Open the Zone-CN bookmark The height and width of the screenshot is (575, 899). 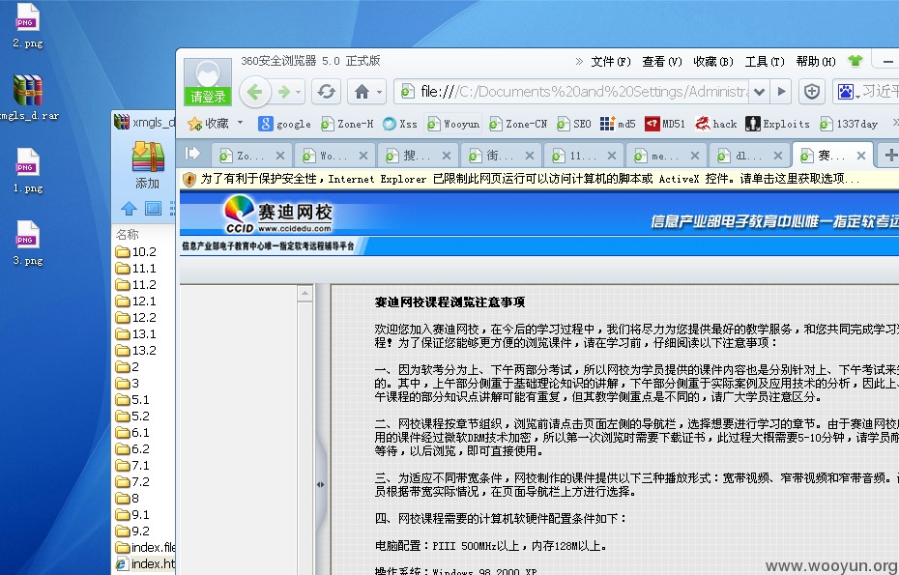518,124
